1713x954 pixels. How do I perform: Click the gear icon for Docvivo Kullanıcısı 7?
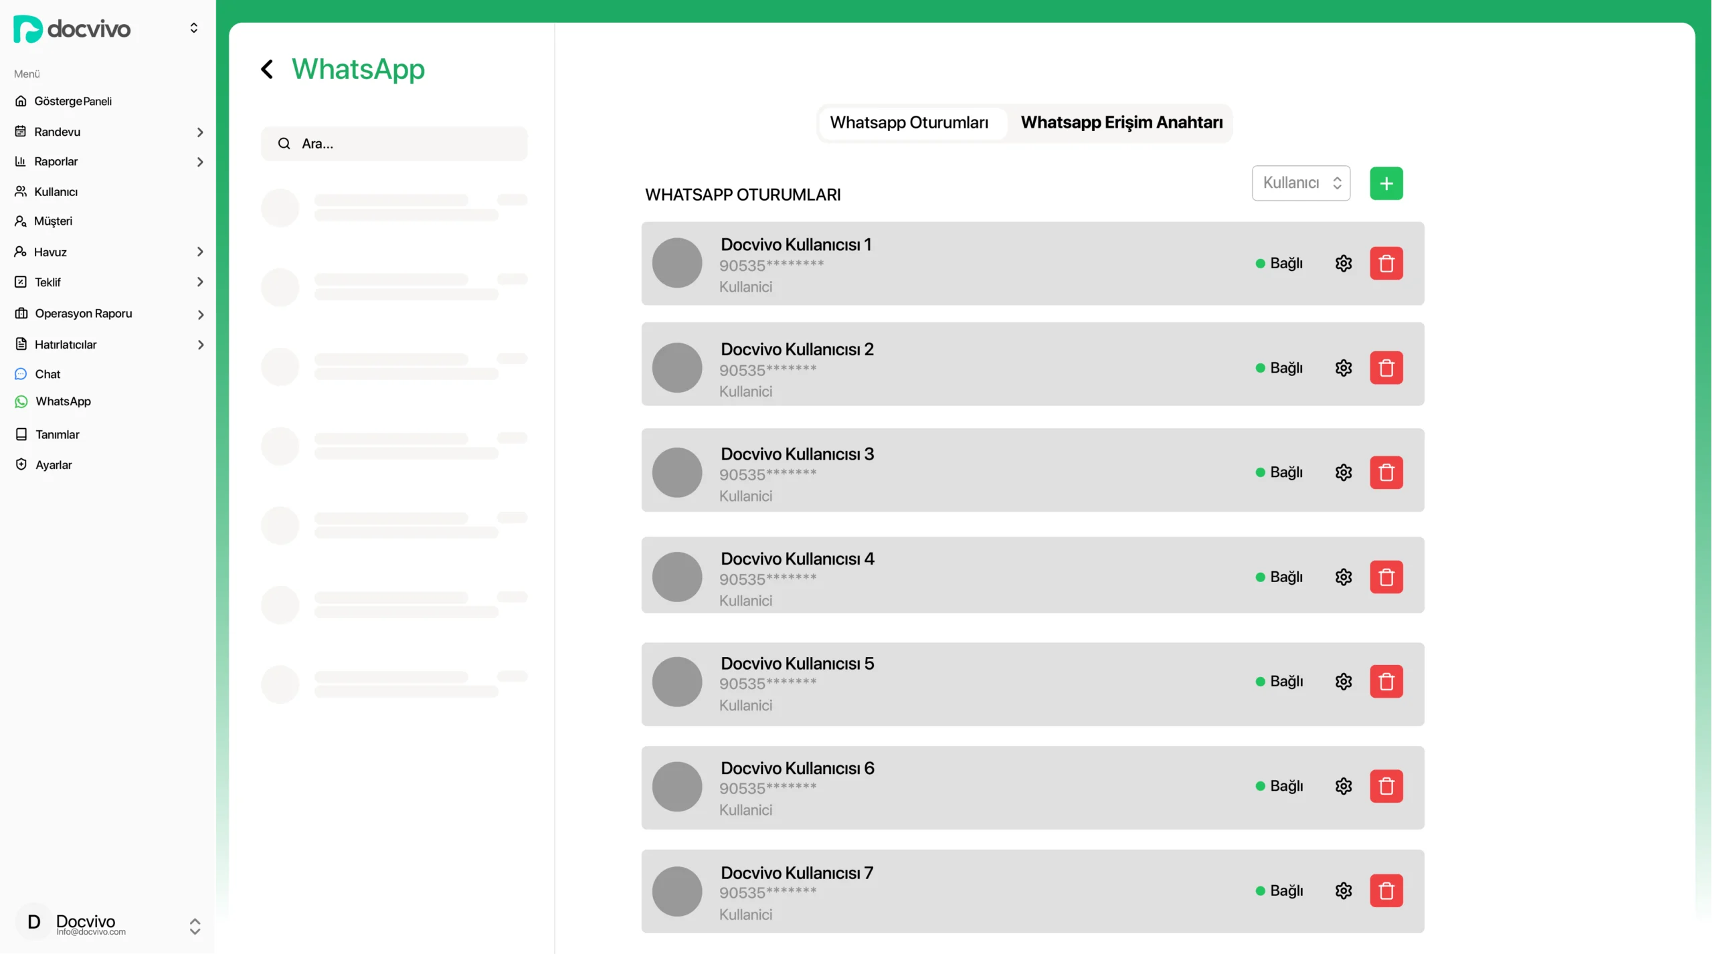[x=1343, y=890]
